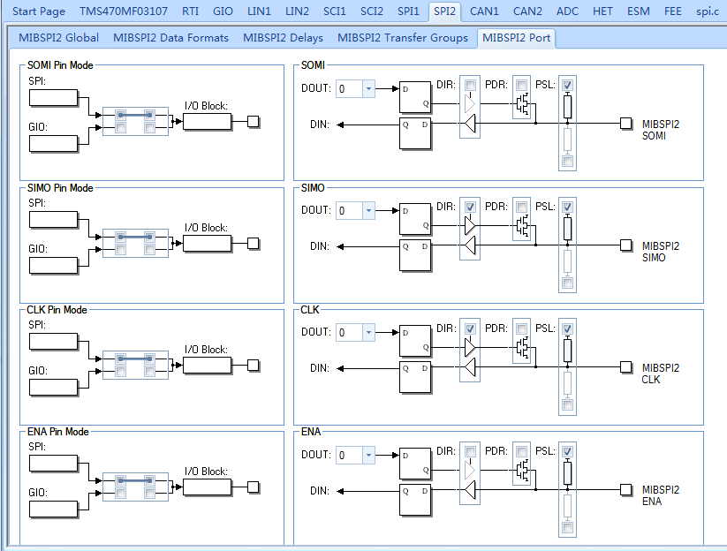Uncheck the SIMO PSL pull-up checkbox
727x551 pixels.
coord(567,208)
